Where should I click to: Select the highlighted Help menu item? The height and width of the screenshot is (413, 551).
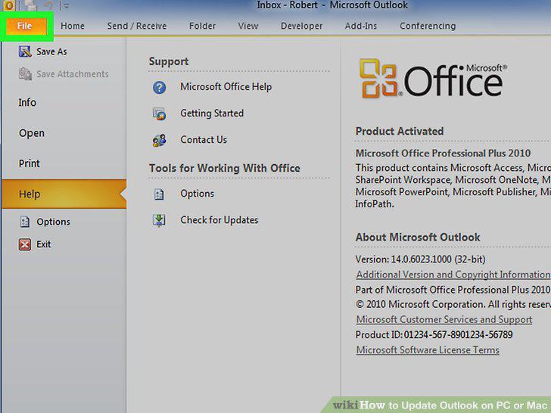[x=64, y=194]
